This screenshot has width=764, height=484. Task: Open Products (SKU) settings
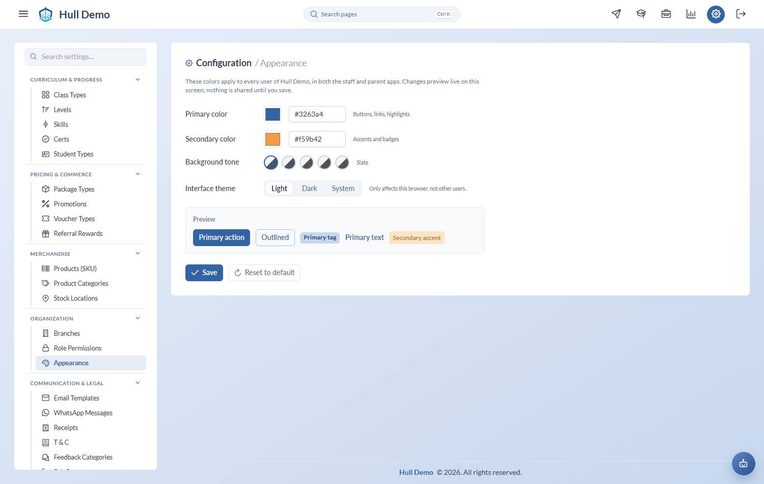tap(91, 268)
